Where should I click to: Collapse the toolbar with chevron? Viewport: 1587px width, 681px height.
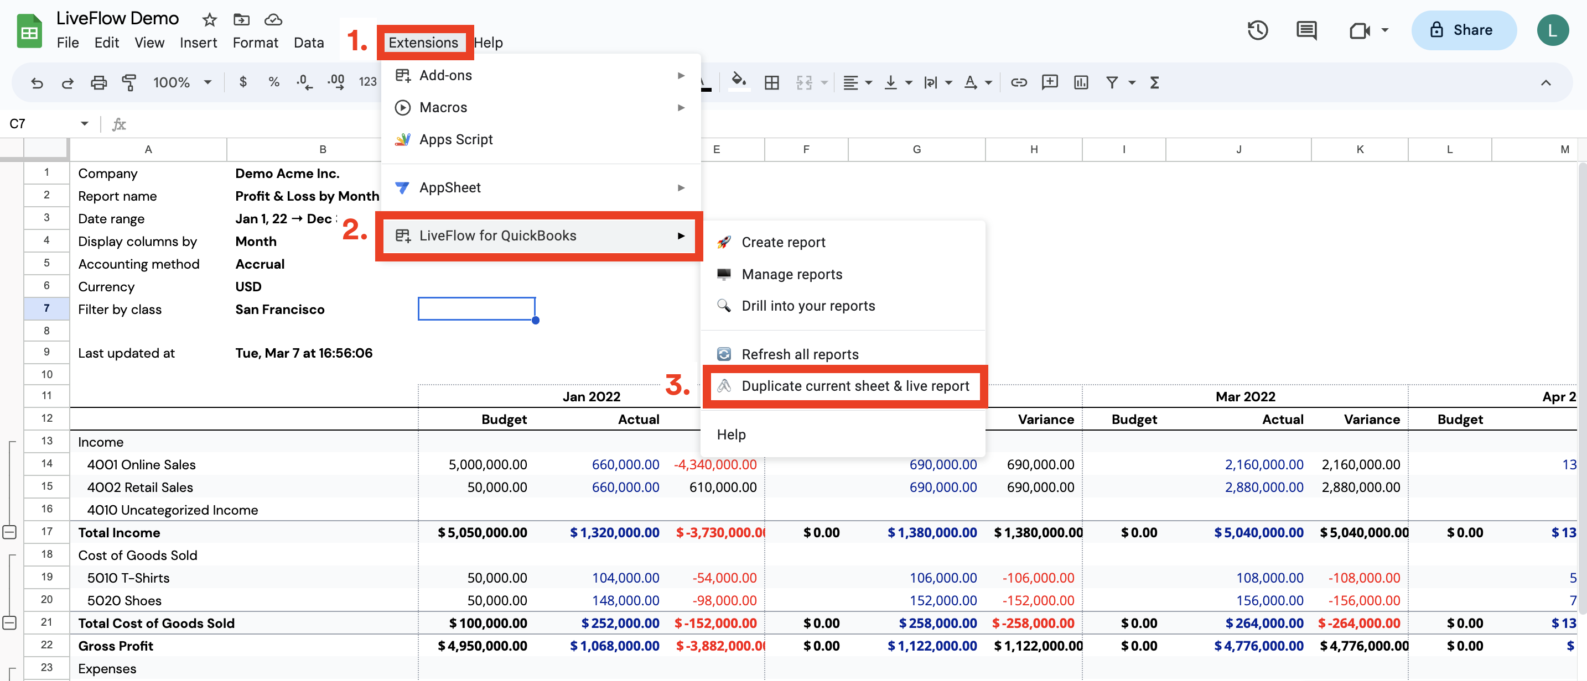(x=1545, y=82)
